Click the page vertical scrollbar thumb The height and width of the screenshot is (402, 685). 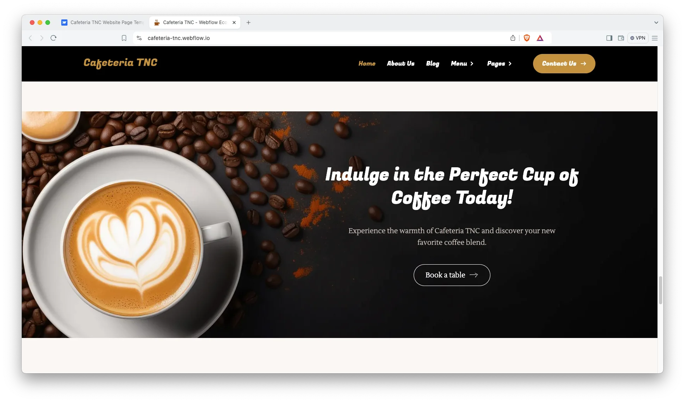(661, 290)
